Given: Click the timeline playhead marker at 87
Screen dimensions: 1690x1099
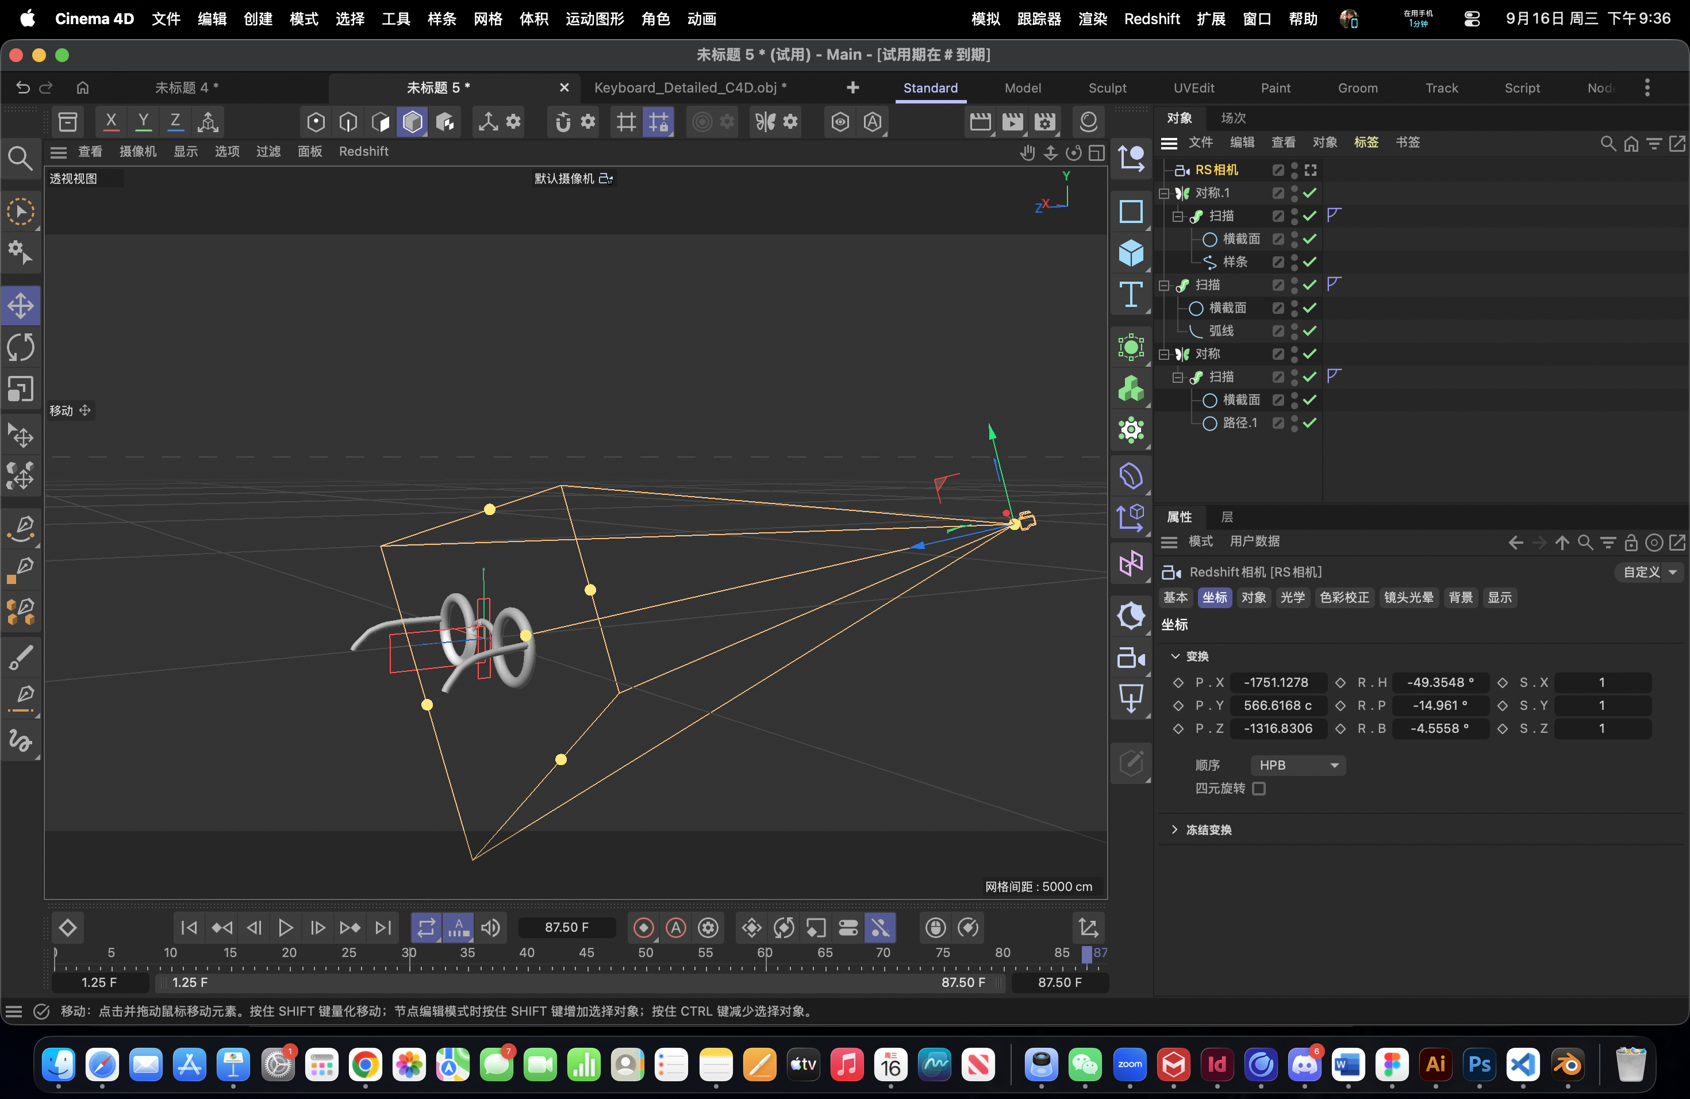Looking at the screenshot, I should tap(1086, 954).
